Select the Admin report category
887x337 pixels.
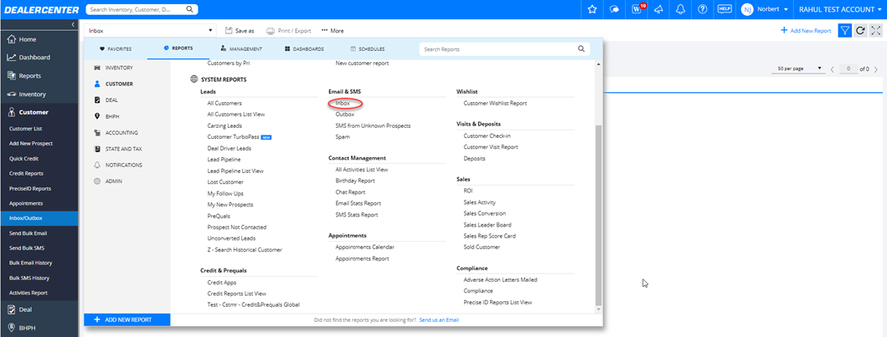(x=114, y=181)
